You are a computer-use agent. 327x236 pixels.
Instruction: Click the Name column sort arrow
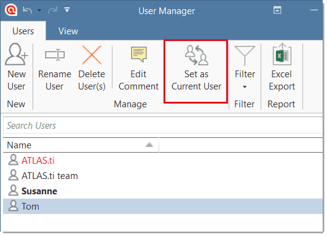point(149,145)
